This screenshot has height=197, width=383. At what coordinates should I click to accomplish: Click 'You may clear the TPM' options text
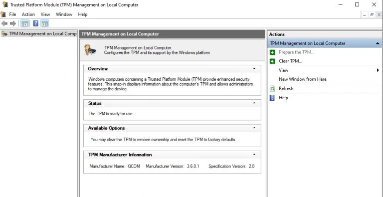(164, 140)
